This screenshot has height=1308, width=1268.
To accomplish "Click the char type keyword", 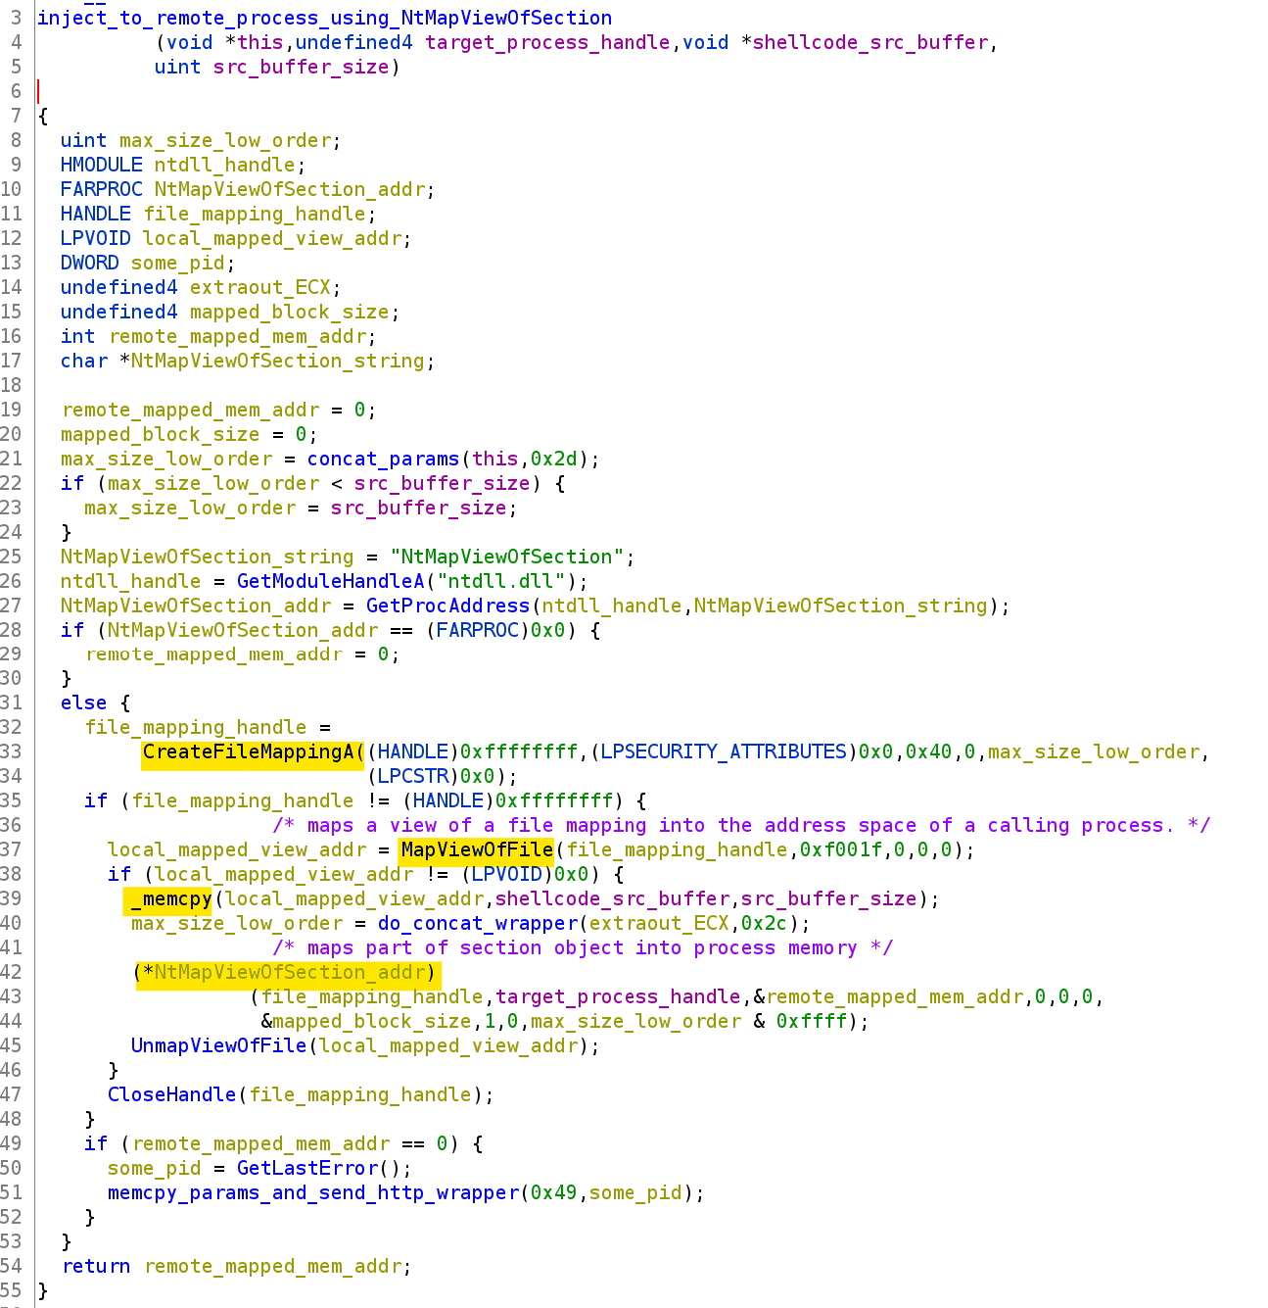I will pos(83,361).
